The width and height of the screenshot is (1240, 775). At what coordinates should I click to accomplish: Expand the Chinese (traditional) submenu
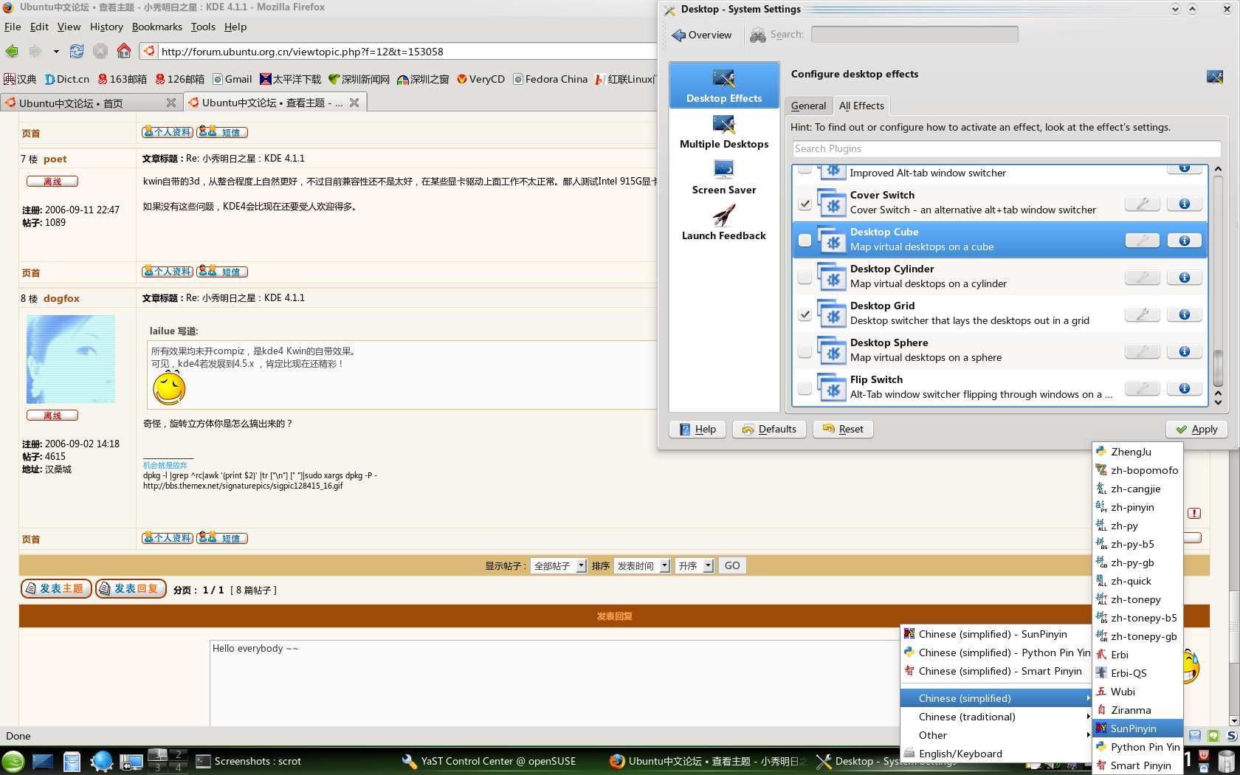click(x=996, y=717)
